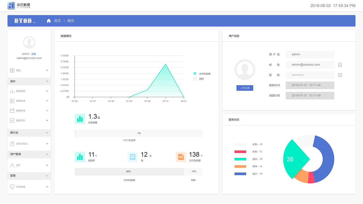Image resolution: width=363 pixels, height=204 pixels.
Task: Collapse the 组件 section in the sidebar
Action: point(47,81)
